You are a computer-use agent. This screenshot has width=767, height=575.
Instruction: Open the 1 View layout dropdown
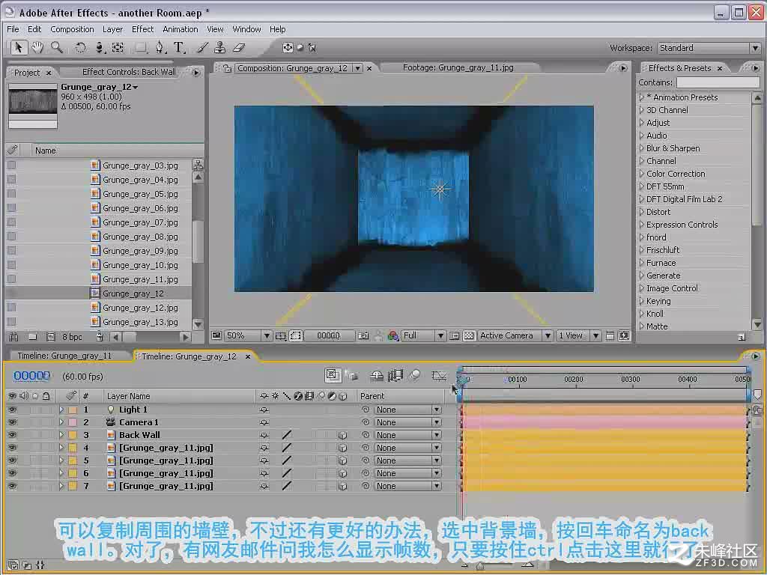579,336
